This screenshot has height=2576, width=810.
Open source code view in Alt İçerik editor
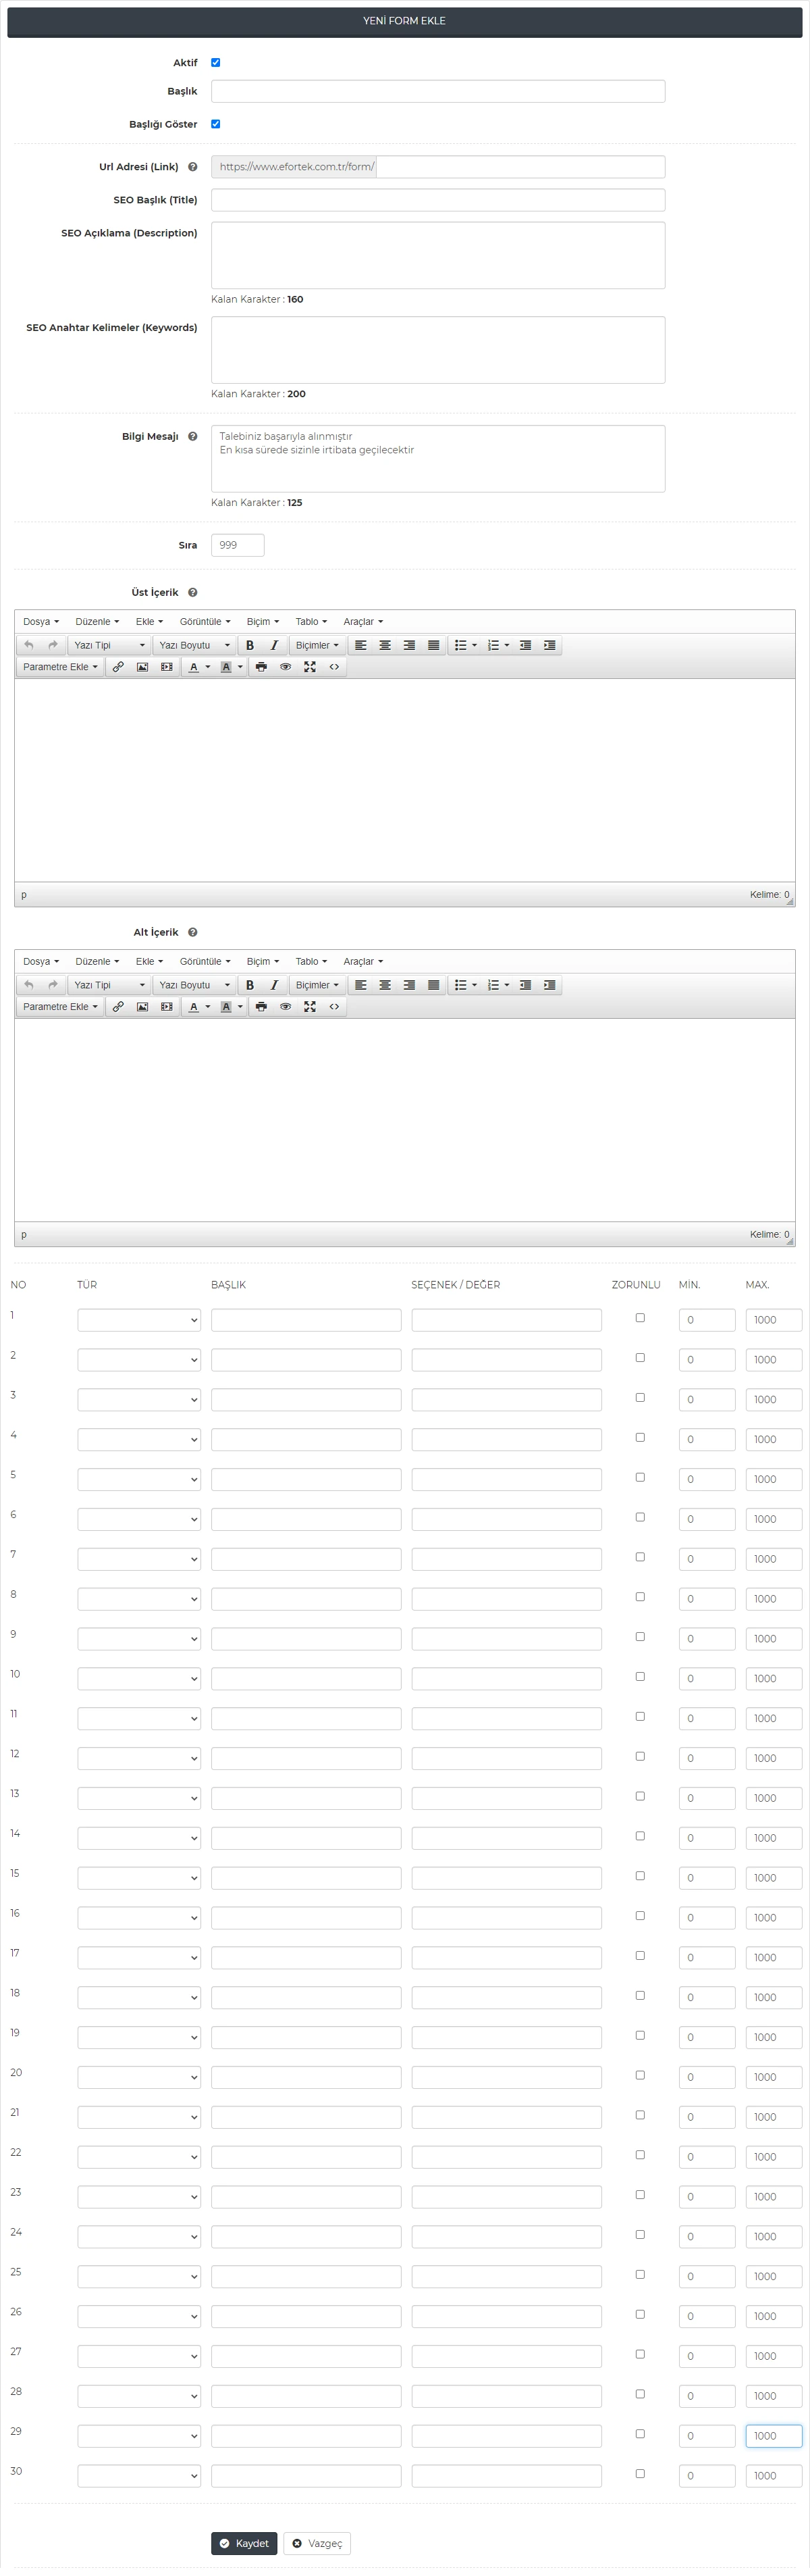(335, 1007)
